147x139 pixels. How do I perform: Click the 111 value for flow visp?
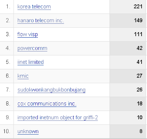click(128, 34)
